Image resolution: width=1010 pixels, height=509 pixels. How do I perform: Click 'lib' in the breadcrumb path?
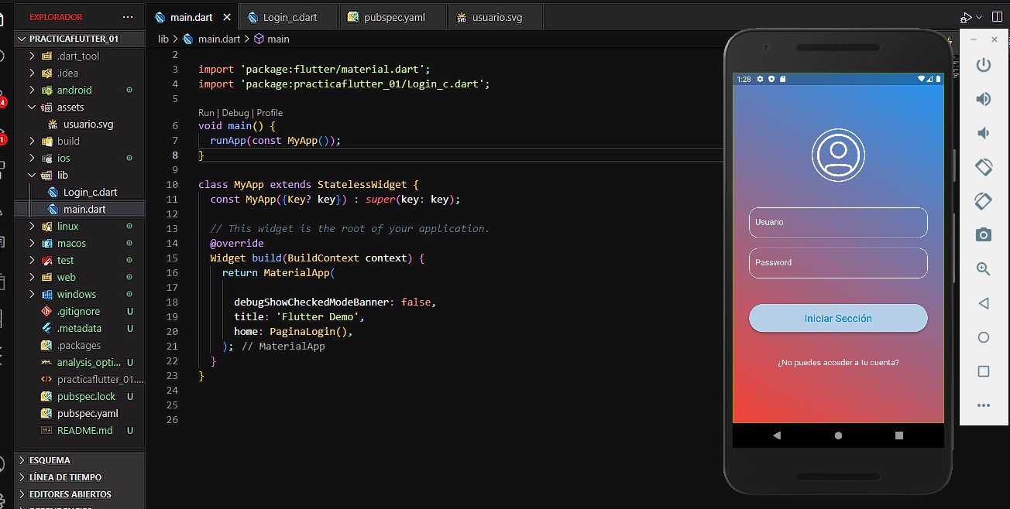point(163,39)
